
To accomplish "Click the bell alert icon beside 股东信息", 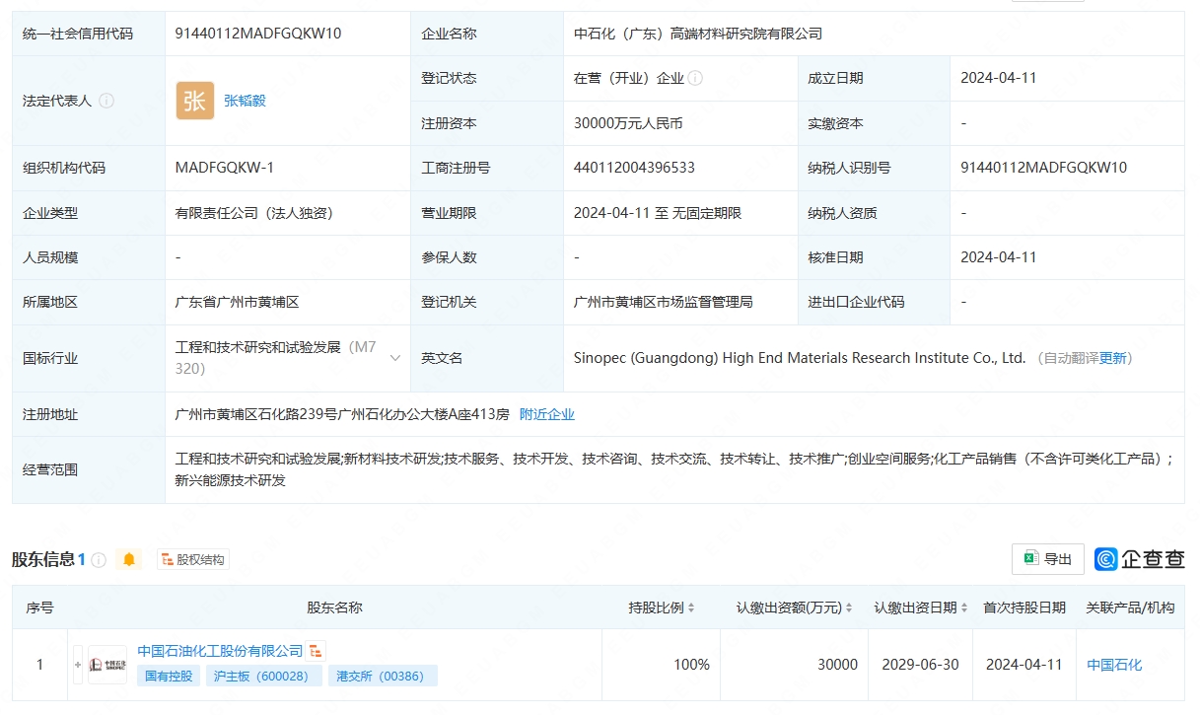I will coord(129,560).
